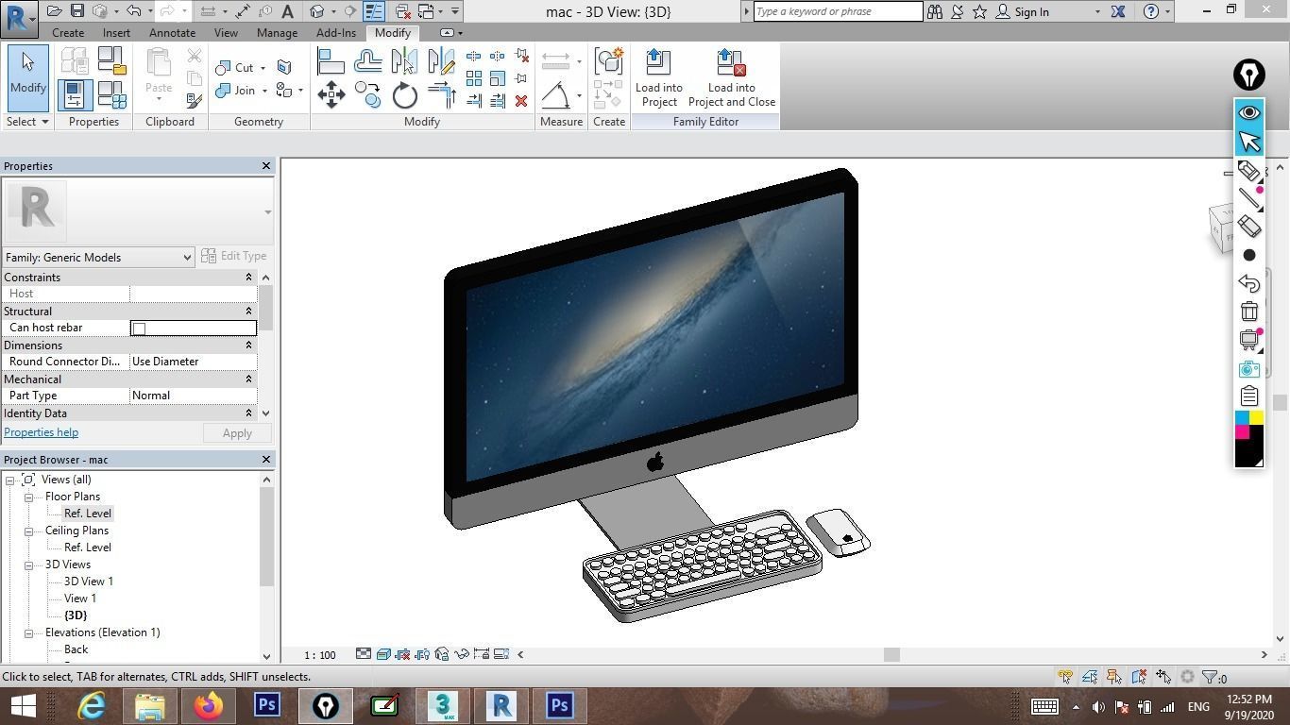The width and height of the screenshot is (1290, 725).
Task: Click the Properties help link
Action: pyautogui.click(x=41, y=431)
